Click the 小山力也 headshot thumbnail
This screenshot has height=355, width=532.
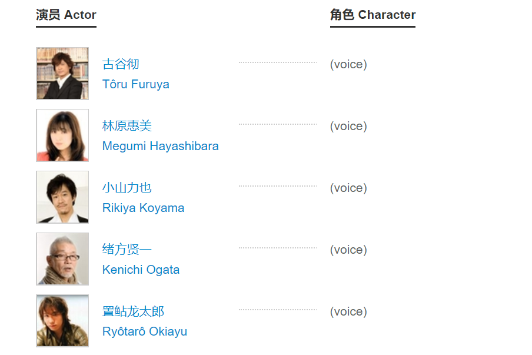[62, 197]
